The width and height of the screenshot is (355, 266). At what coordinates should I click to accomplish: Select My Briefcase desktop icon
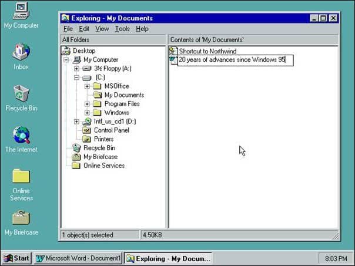[21, 217]
